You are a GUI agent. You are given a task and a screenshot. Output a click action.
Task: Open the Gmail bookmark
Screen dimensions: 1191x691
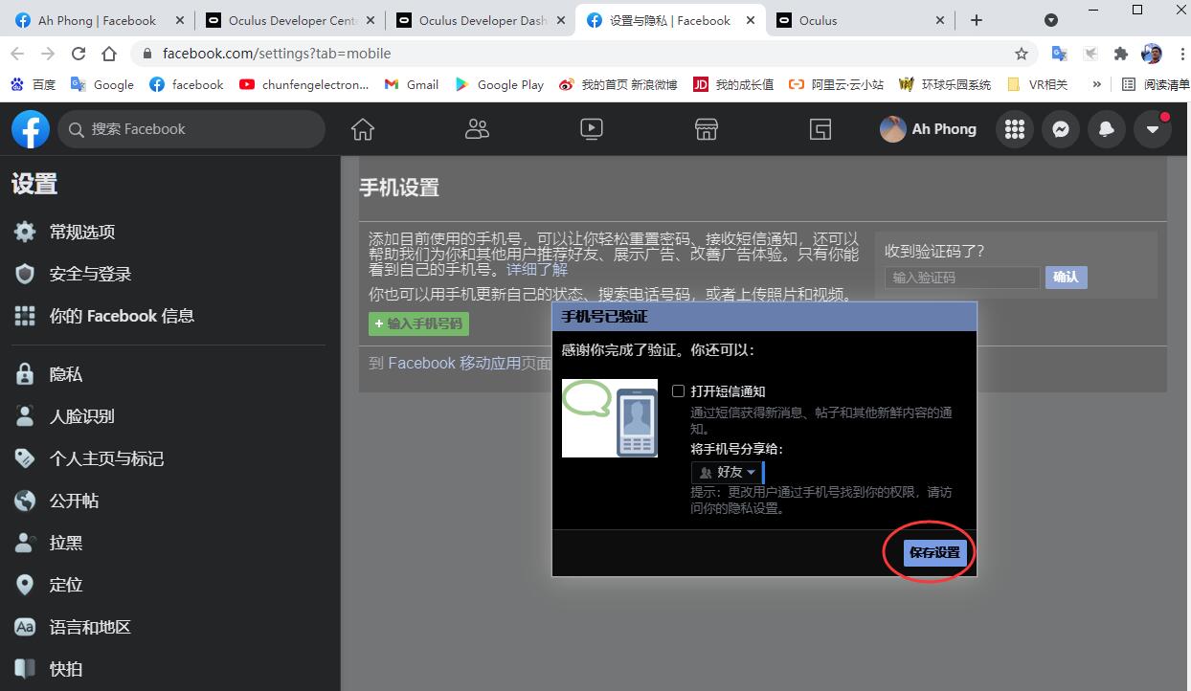point(412,84)
